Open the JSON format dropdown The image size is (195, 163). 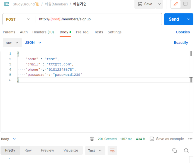pos(33,43)
